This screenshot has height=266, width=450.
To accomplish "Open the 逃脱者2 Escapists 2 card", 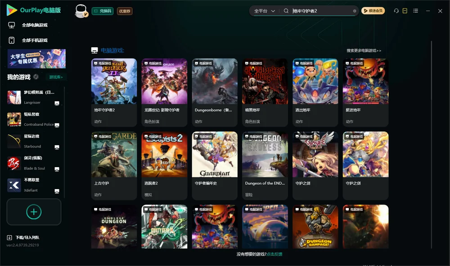I will (164, 165).
